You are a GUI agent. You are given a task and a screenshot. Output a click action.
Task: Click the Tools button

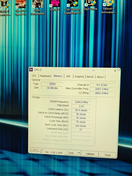[71, 153]
